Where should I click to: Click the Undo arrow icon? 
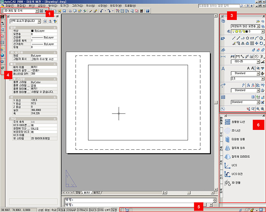[102, 11]
